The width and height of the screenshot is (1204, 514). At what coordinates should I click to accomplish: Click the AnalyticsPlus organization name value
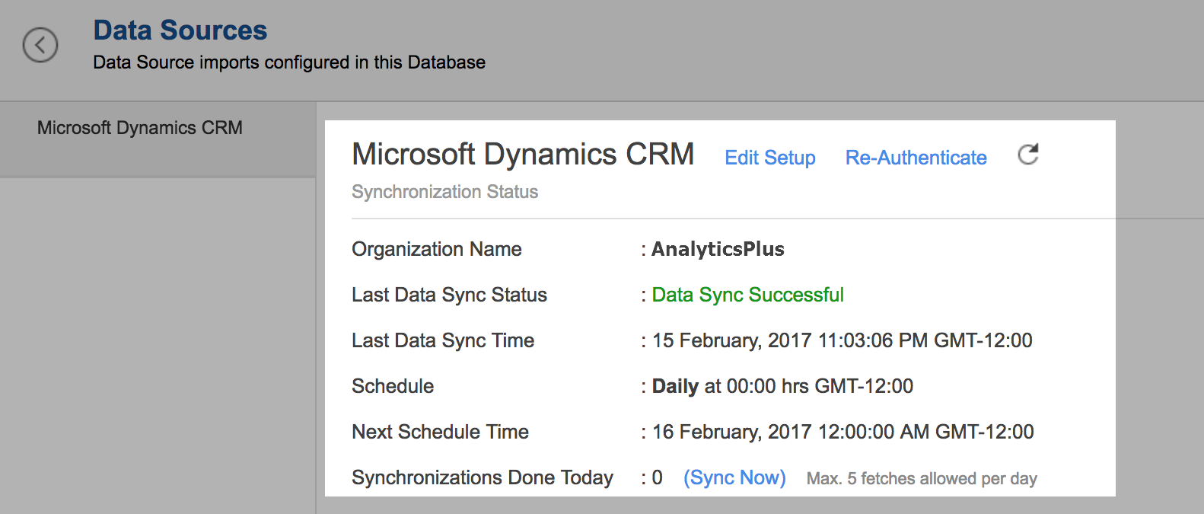point(718,249)
